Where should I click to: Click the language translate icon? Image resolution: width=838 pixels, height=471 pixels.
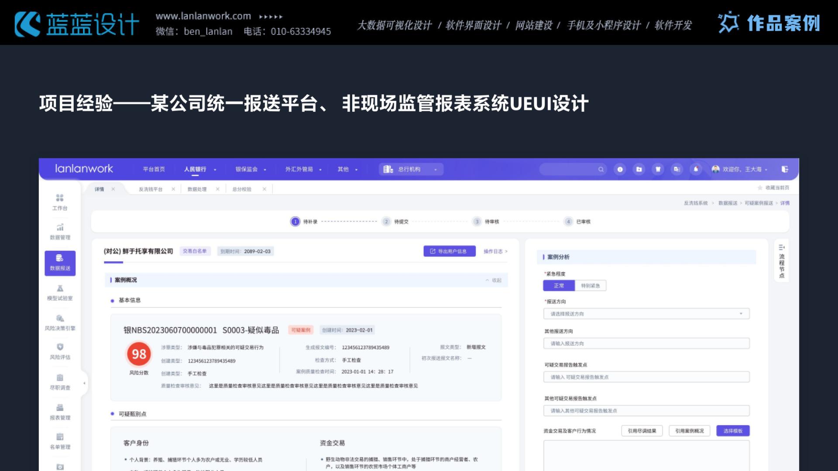pos(677,169)
